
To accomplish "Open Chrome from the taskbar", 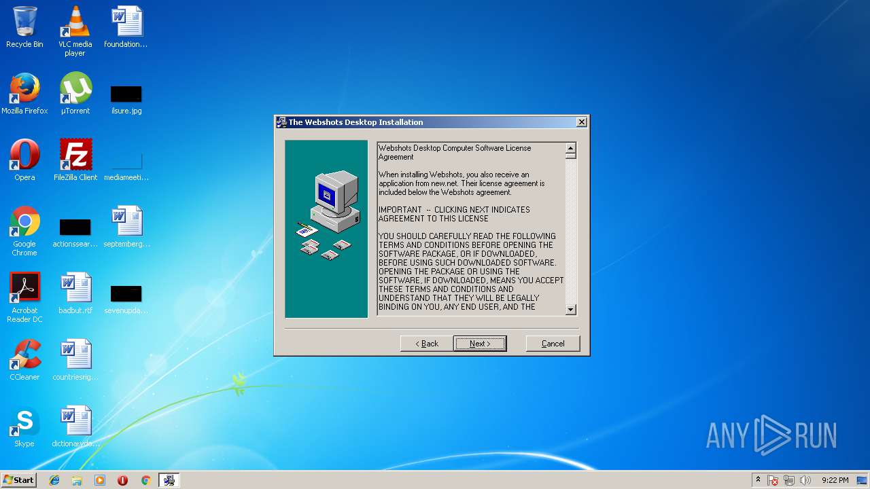I will tap(145, 480).
